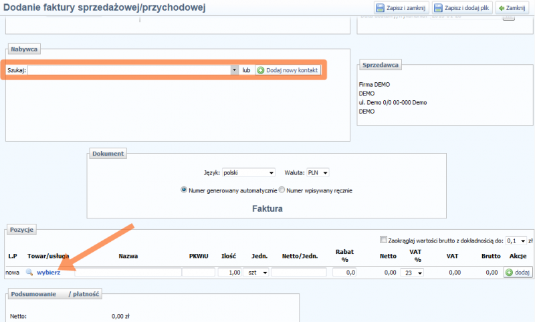Screen dimensions: 535x322
Task: Select 'Numer wpisywany ręcznie' radio option
Action: point(282,190)
